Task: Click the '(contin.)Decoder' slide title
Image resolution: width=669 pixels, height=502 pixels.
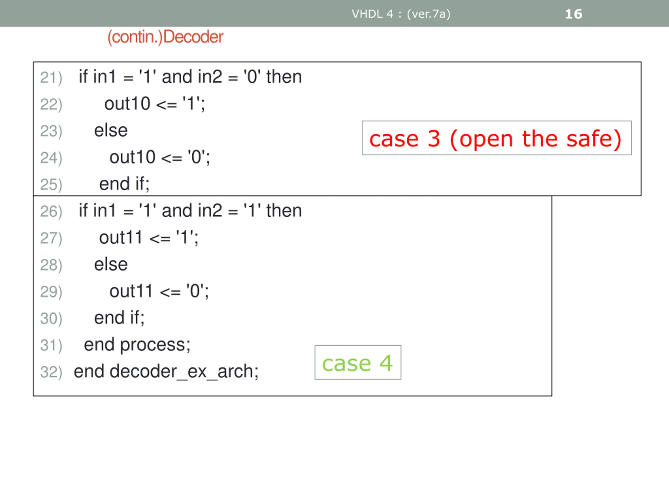Action: (165, 37)
